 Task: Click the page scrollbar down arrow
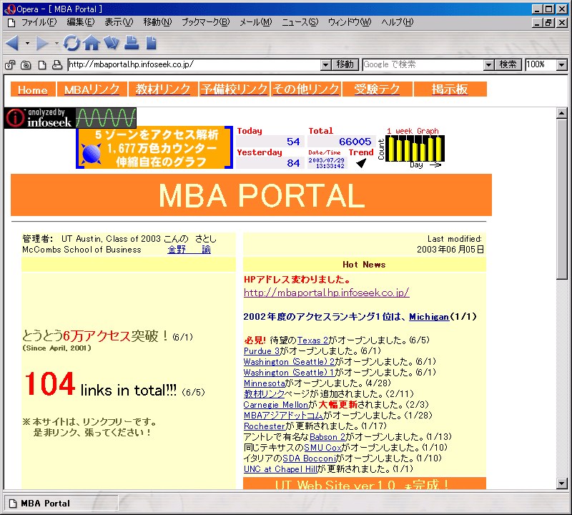click(562, 484)
